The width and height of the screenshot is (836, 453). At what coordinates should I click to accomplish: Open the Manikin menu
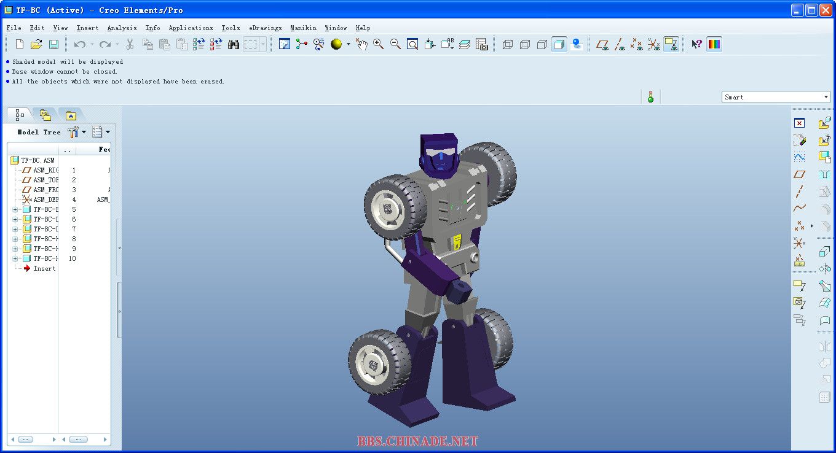(x=304, y=28)
